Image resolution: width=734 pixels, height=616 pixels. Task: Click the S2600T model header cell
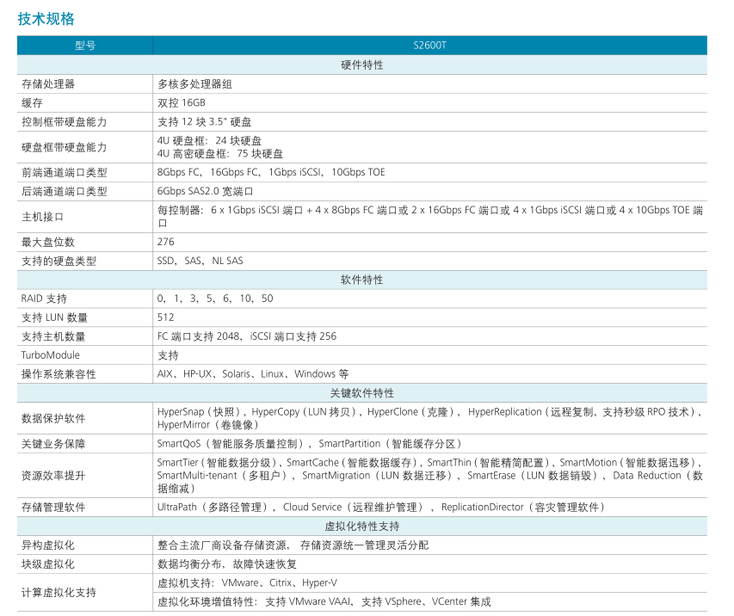[429, 46]
